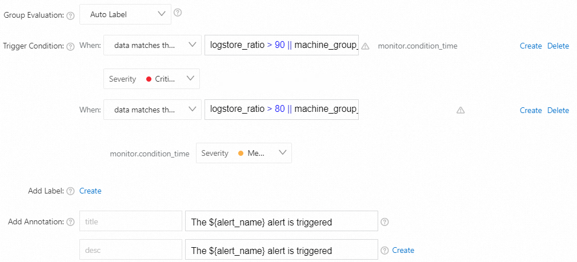Open the Auto Label group evaluation dropdown

click(125, 15)
